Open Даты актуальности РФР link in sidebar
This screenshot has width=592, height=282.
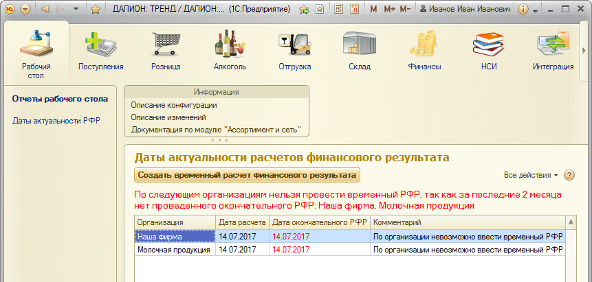tap(56, 121)
